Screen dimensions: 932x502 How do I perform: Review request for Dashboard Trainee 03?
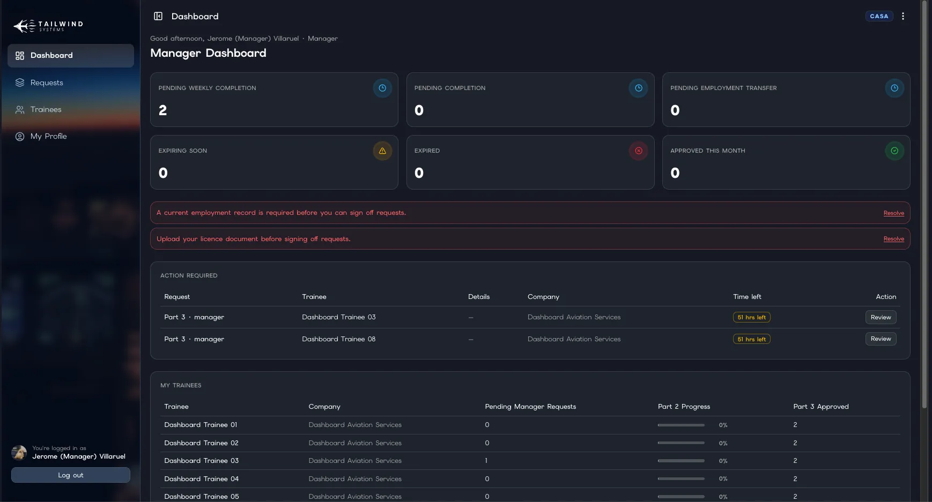pyautogui.click(x=881, y=317)
